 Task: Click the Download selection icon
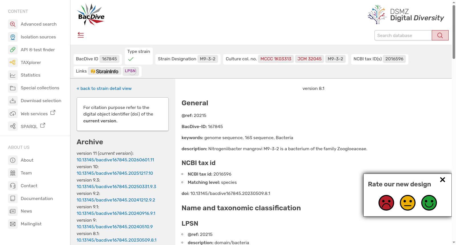[13, 101]
